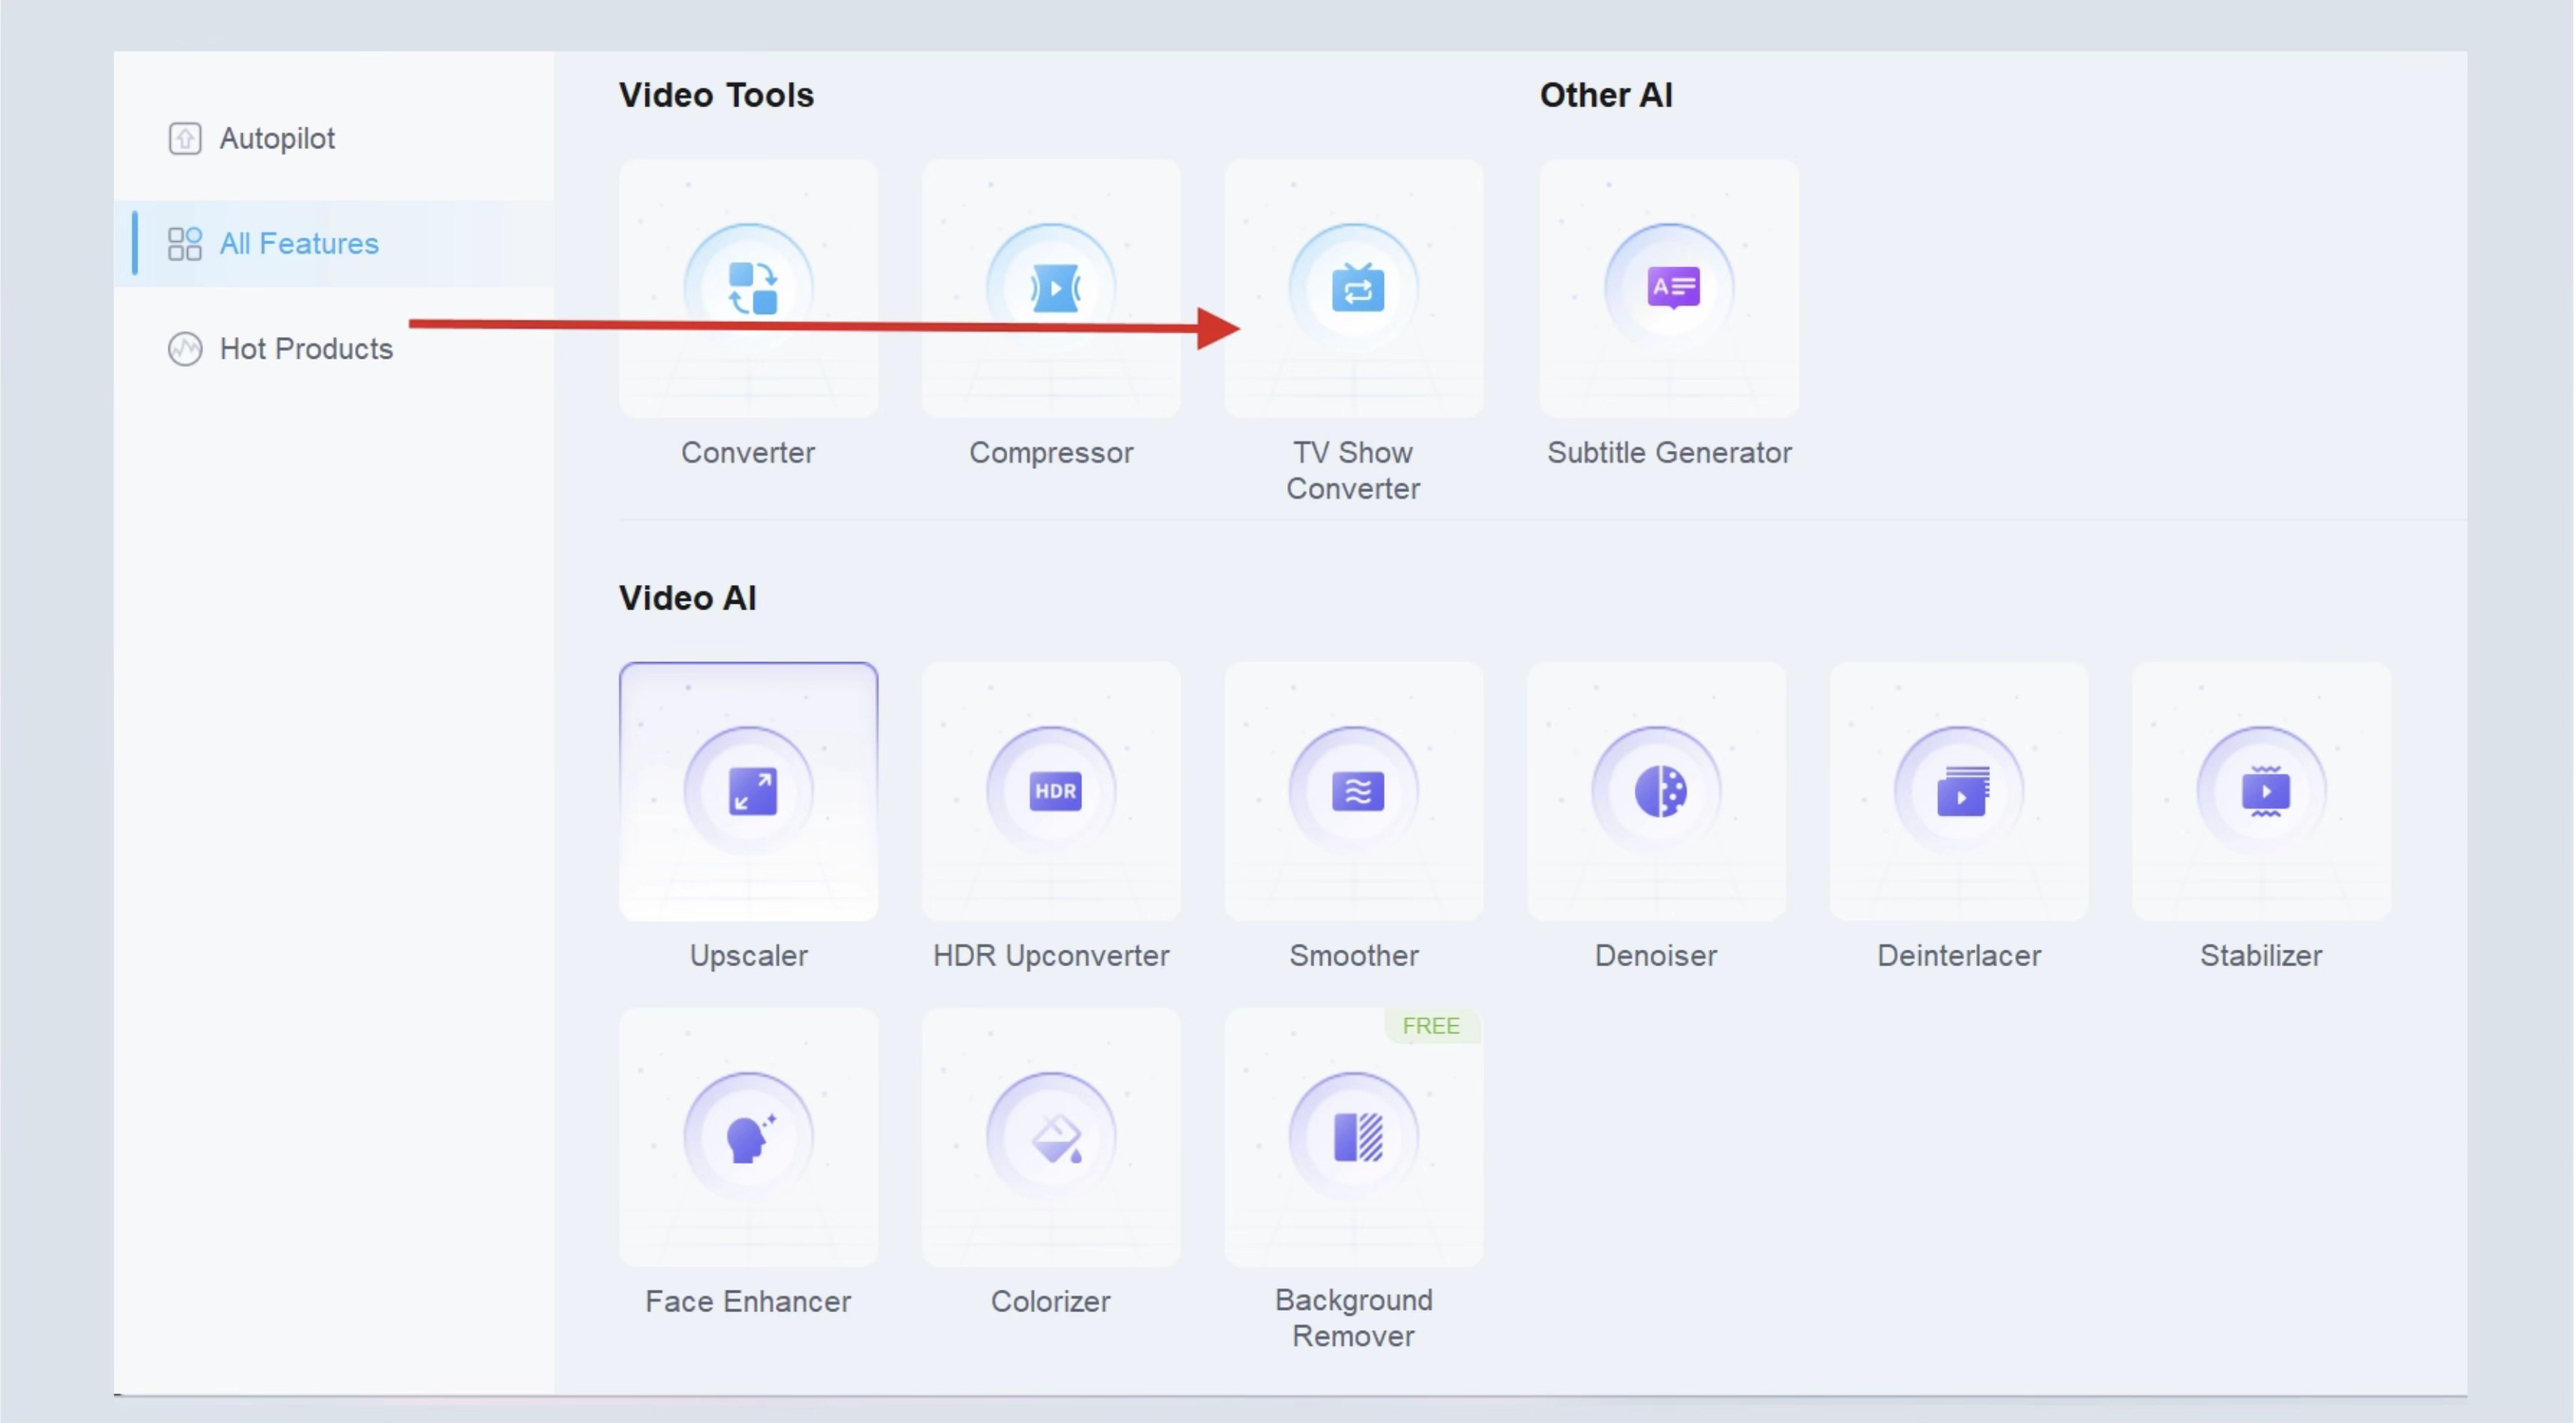
Task: Launch the Denoiser icon
Action: (1658, 791)
